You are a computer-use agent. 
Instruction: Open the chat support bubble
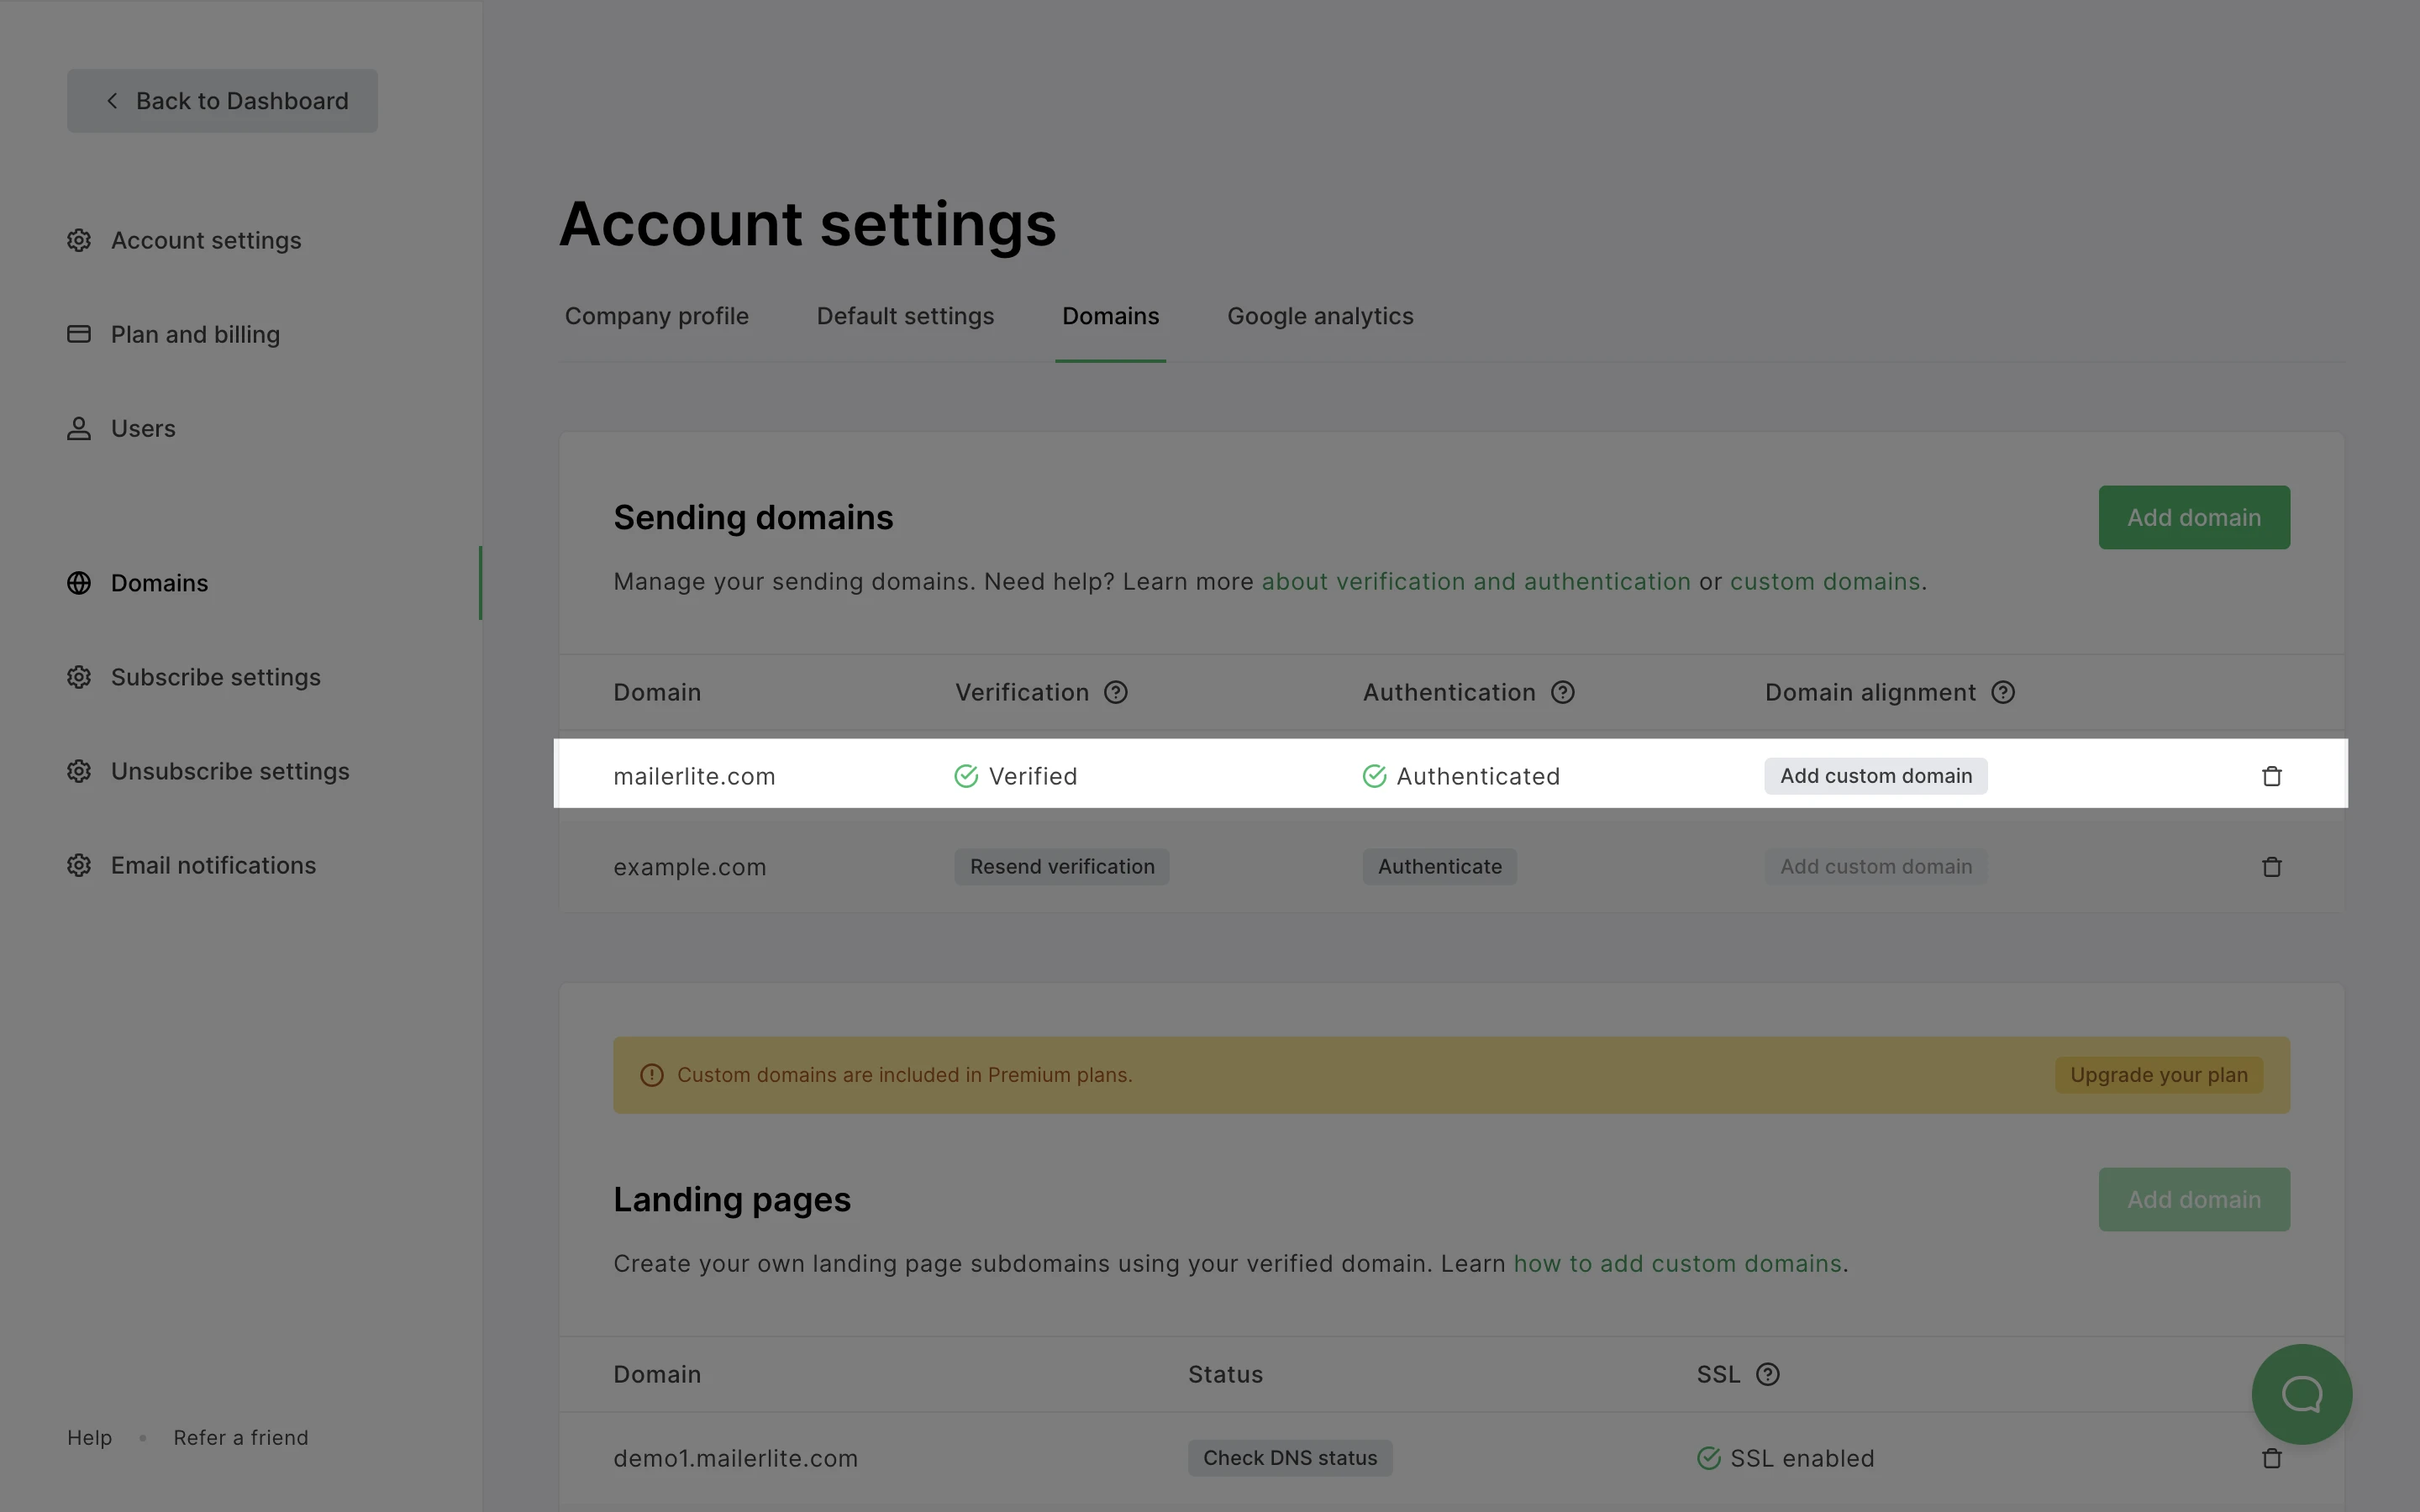2301,1393
